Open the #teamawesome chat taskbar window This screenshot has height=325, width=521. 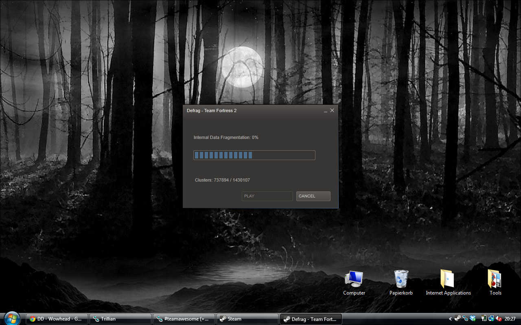(184, 319)
